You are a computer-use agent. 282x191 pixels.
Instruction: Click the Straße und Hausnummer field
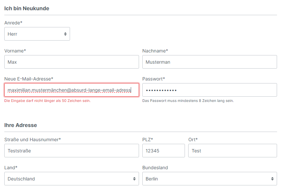[x=72, y=150]
